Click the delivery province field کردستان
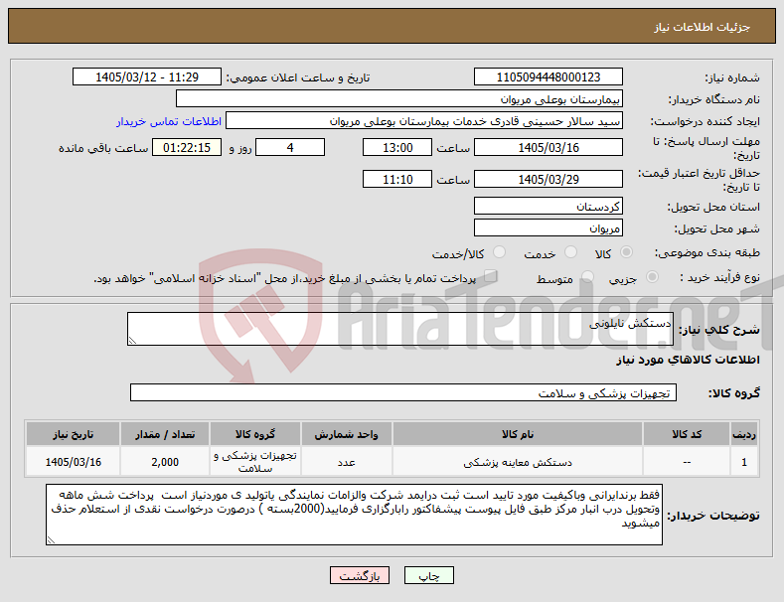The image size is (784, 602). [548, 206]
